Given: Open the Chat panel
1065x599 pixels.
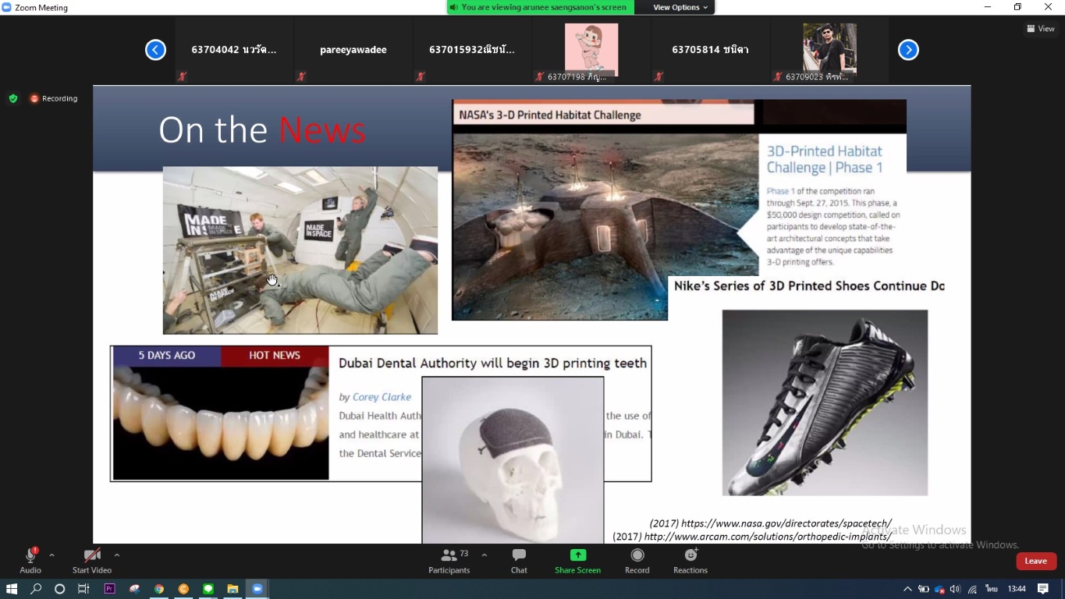Looking at the screenshot, I should click(x=519, y=561).
